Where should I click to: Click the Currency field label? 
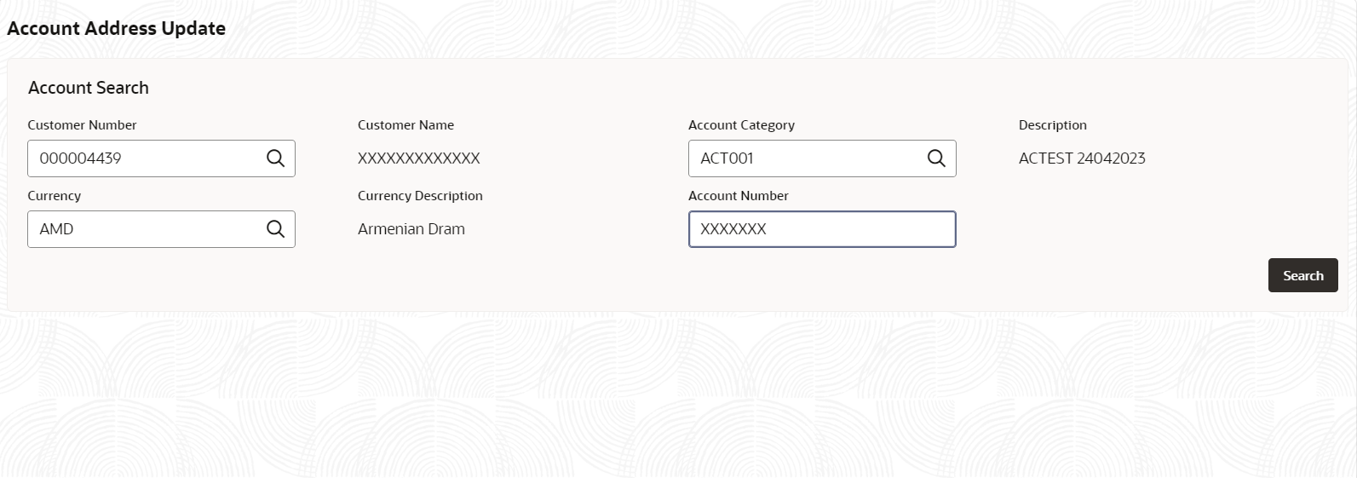point(54,196)
